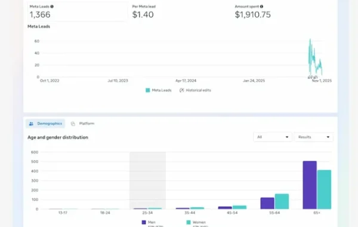Viewport: 358px width, 227px height.
Task: Click the Jul 10, 2023 axis label
Action: pos(118,81)
